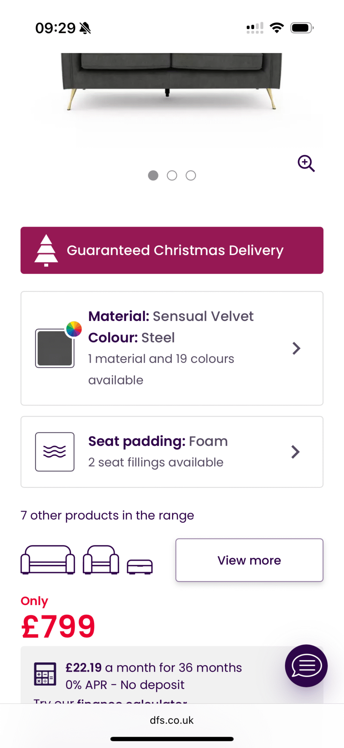Switch to the third carousel image dot
The height and width of the screenshot is (748, 344).
[191, 175]
